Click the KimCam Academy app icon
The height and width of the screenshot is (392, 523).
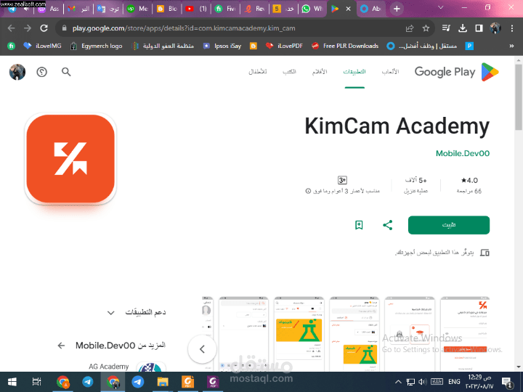point(70,159)
